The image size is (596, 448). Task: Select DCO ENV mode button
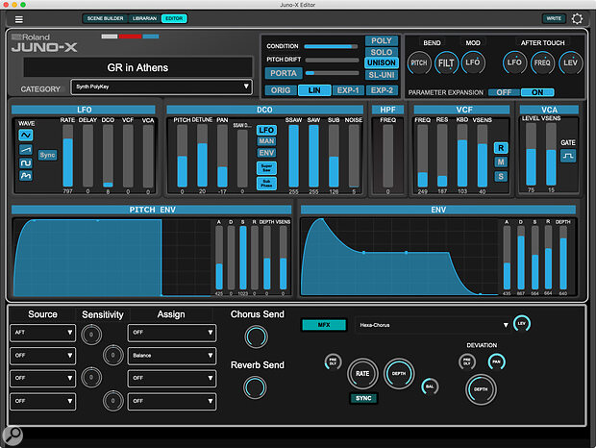click(x=266, y=153)
